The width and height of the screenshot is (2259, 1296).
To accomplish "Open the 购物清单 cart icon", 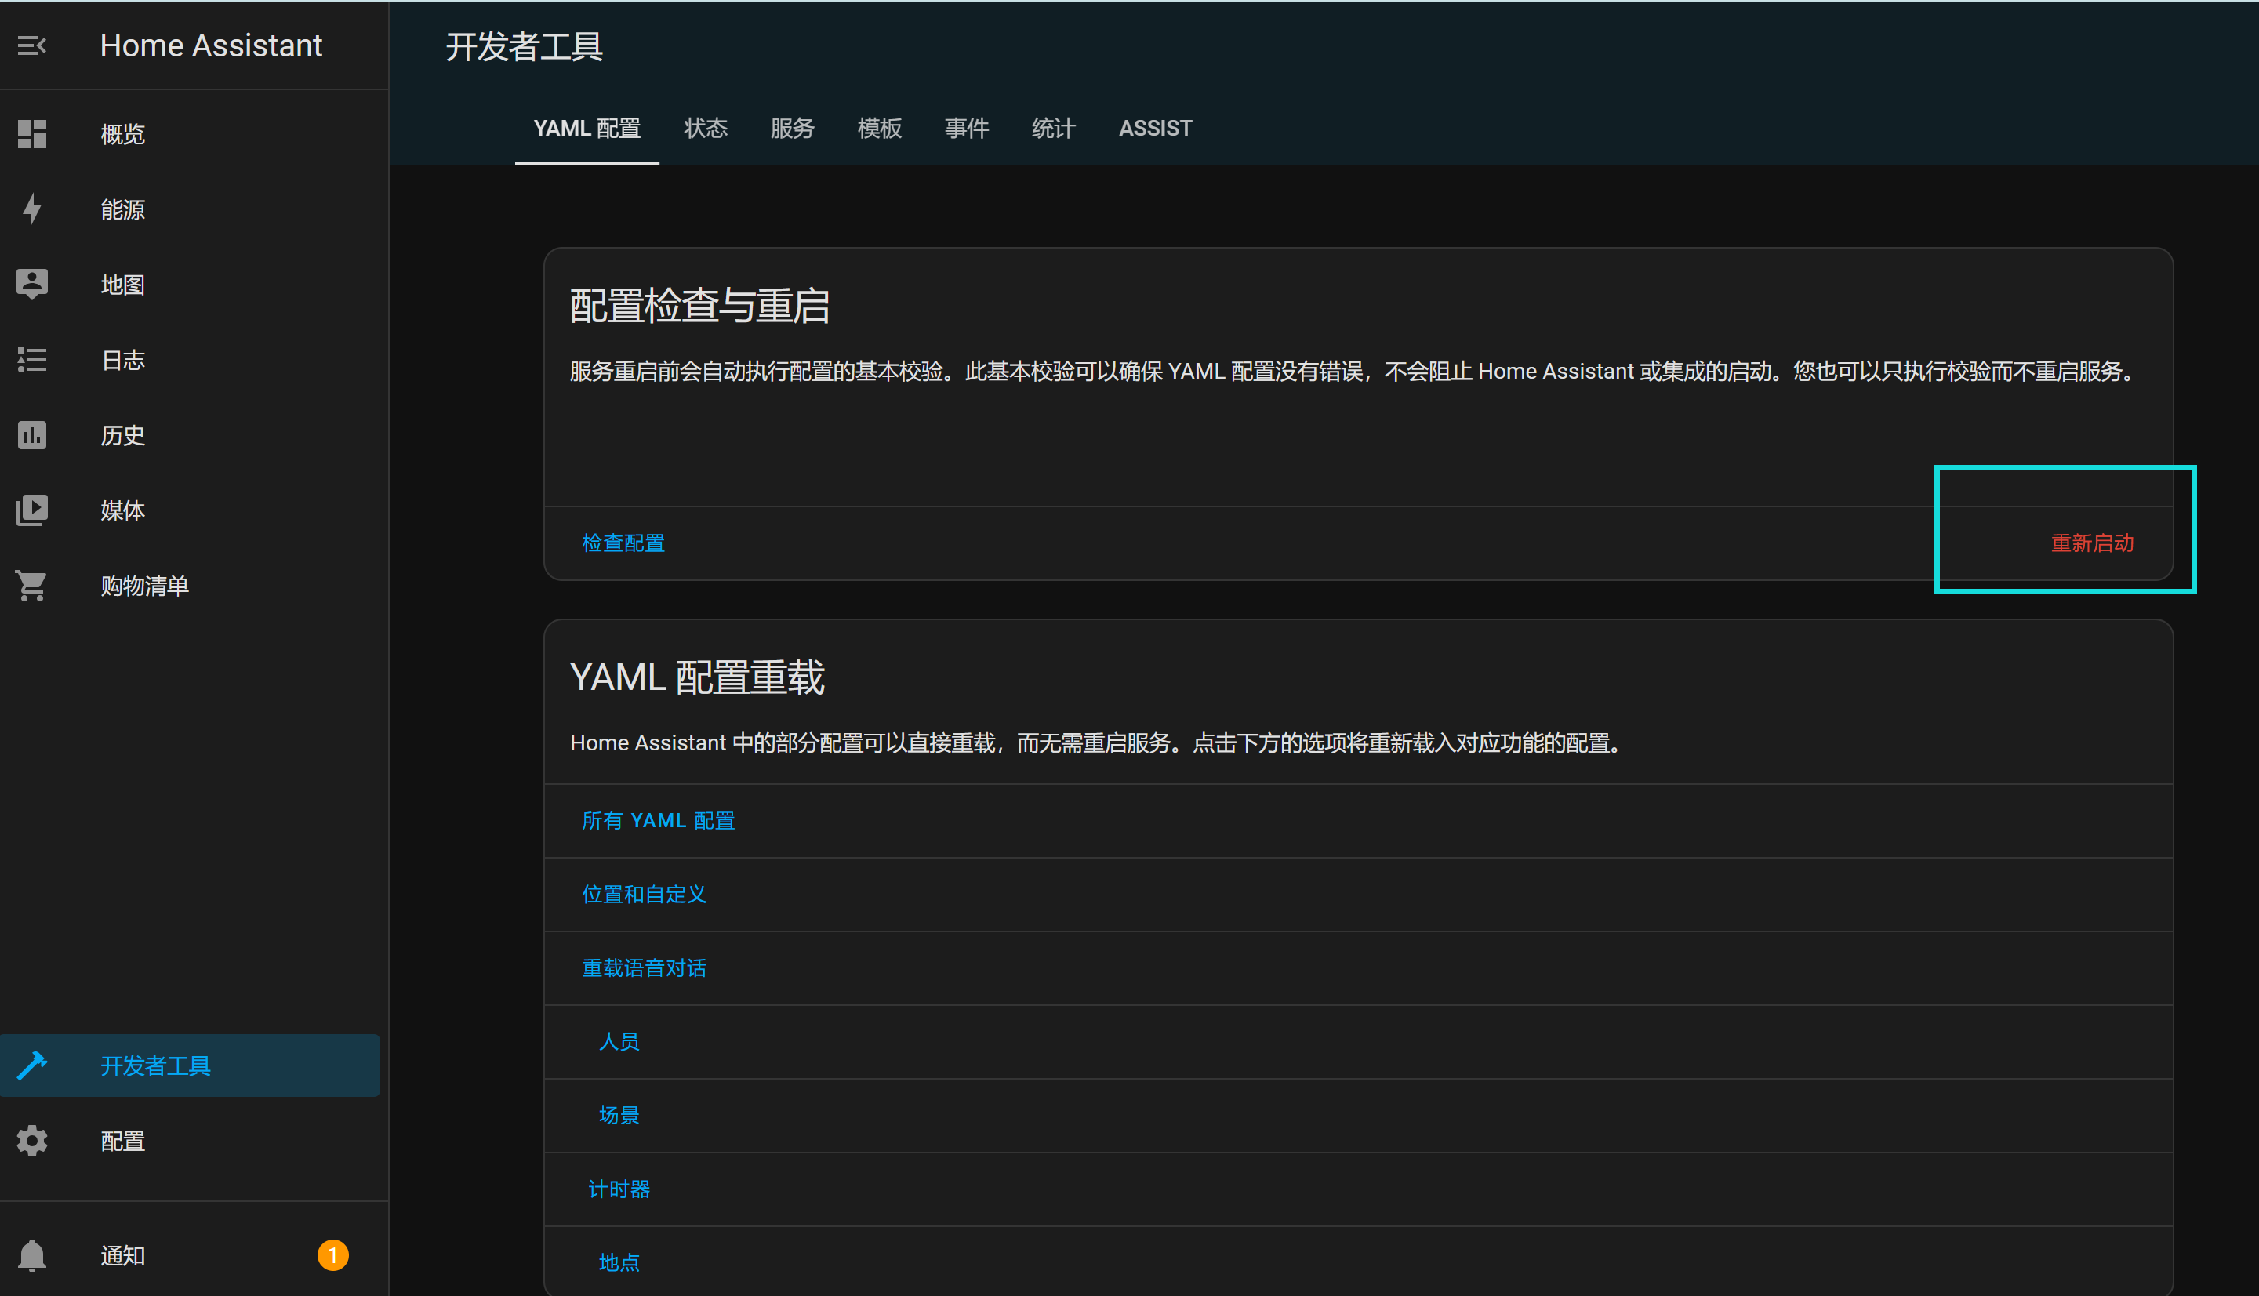I will (x=32, y=585).
